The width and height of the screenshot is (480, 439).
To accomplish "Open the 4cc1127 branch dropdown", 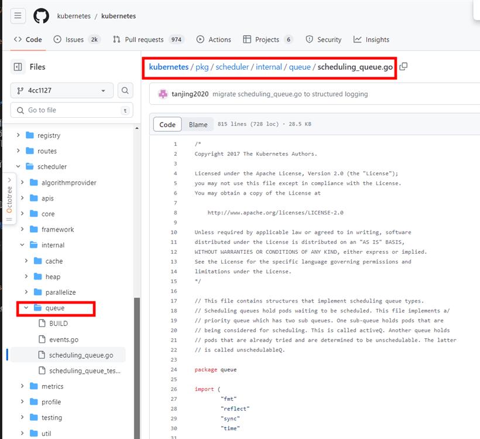I will (x=62, y=90).
